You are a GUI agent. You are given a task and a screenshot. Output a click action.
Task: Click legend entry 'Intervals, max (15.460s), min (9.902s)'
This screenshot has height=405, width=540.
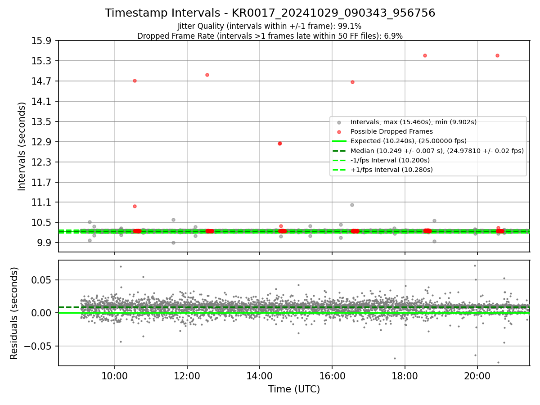414,122
